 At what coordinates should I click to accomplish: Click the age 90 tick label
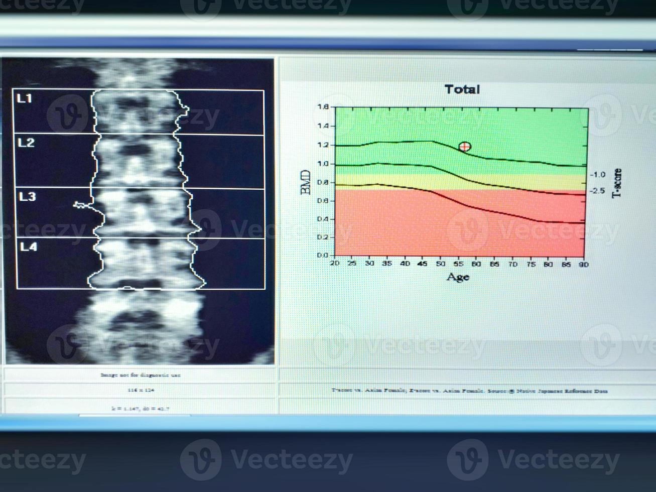[x=583, y=264]
